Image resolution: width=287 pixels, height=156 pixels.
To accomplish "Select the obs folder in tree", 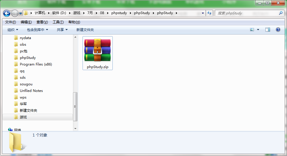I will 23,45.
